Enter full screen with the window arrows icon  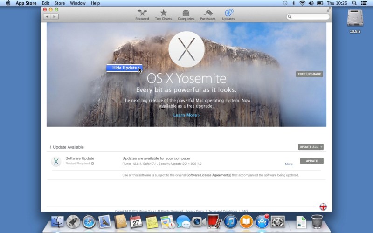tap(329, 10)
